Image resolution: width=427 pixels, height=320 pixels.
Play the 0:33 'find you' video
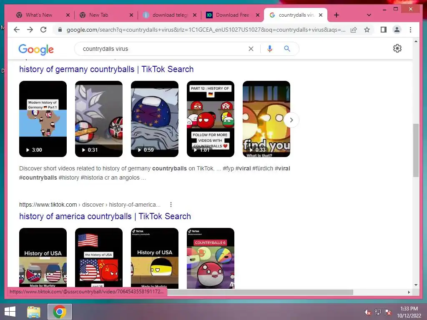point(266,119)
